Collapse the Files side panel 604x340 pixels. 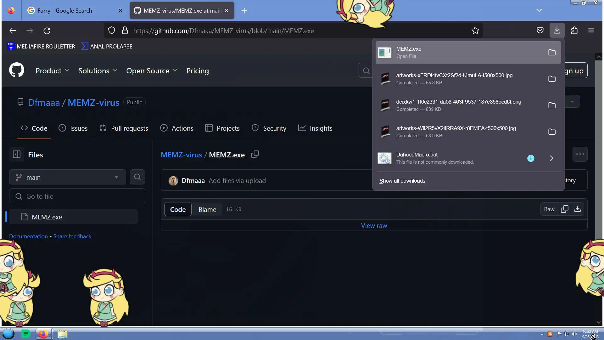point(17,154)
